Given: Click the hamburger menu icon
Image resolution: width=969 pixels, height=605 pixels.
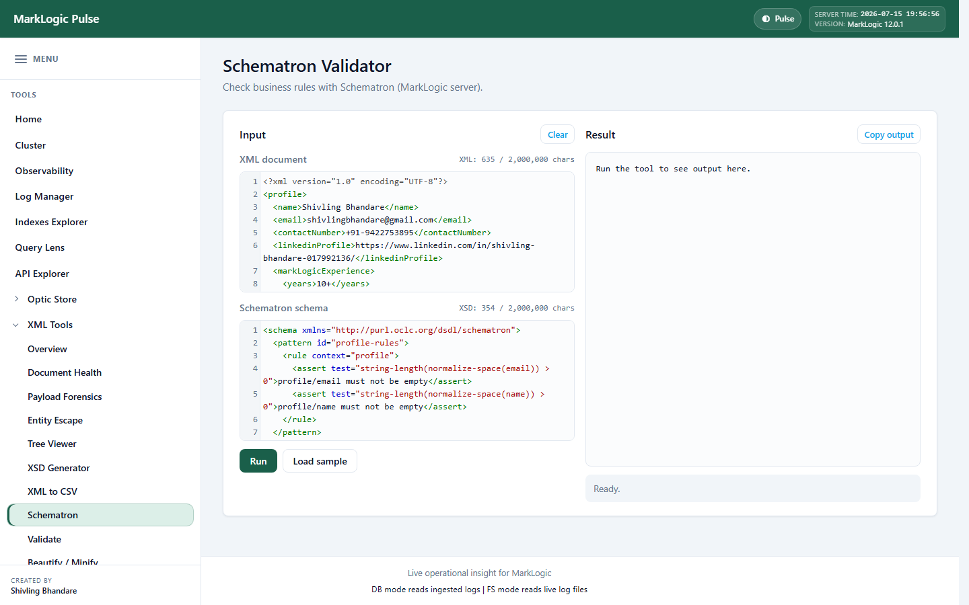Looking at the screenshot, I should tap(21, 59).
